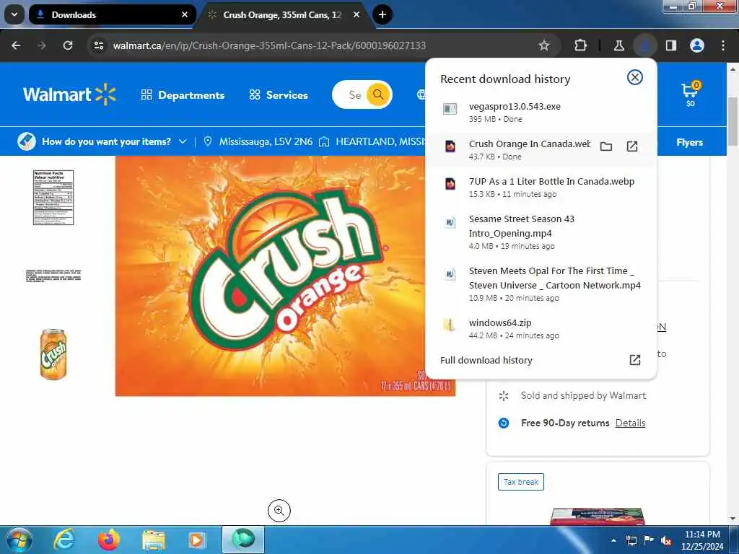
Task: Click the page vertical scrollbar
Action: tap(733, 122)
